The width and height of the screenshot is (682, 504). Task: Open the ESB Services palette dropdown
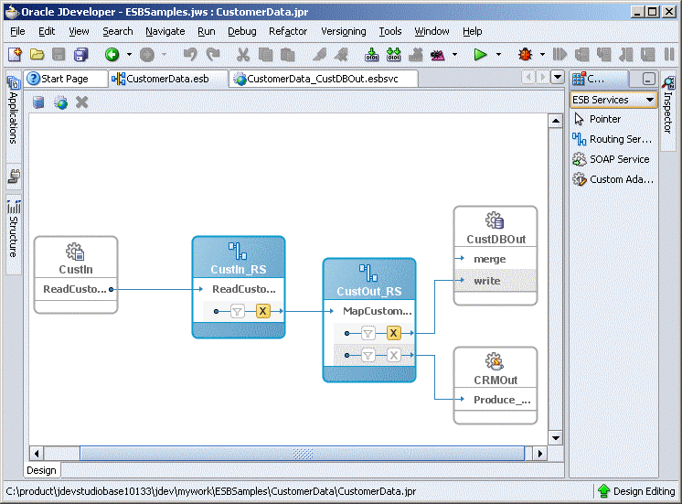(x=650, y=100)
